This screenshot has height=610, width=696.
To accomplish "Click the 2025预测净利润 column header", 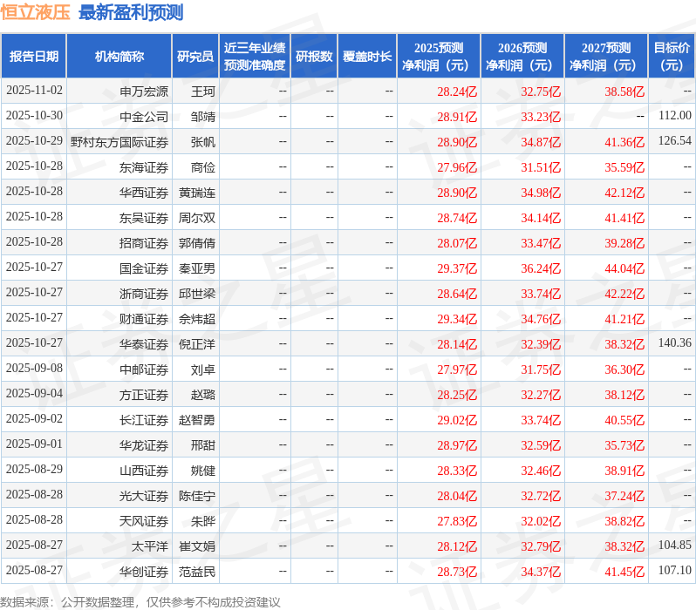I will coord(439,57).
